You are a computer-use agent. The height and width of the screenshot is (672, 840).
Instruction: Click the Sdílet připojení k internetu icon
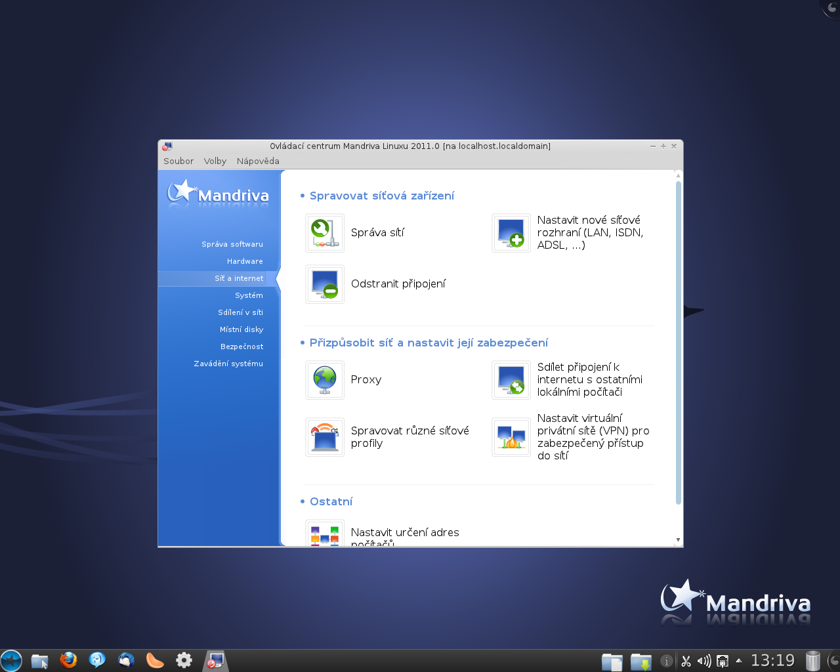[511, 380]
